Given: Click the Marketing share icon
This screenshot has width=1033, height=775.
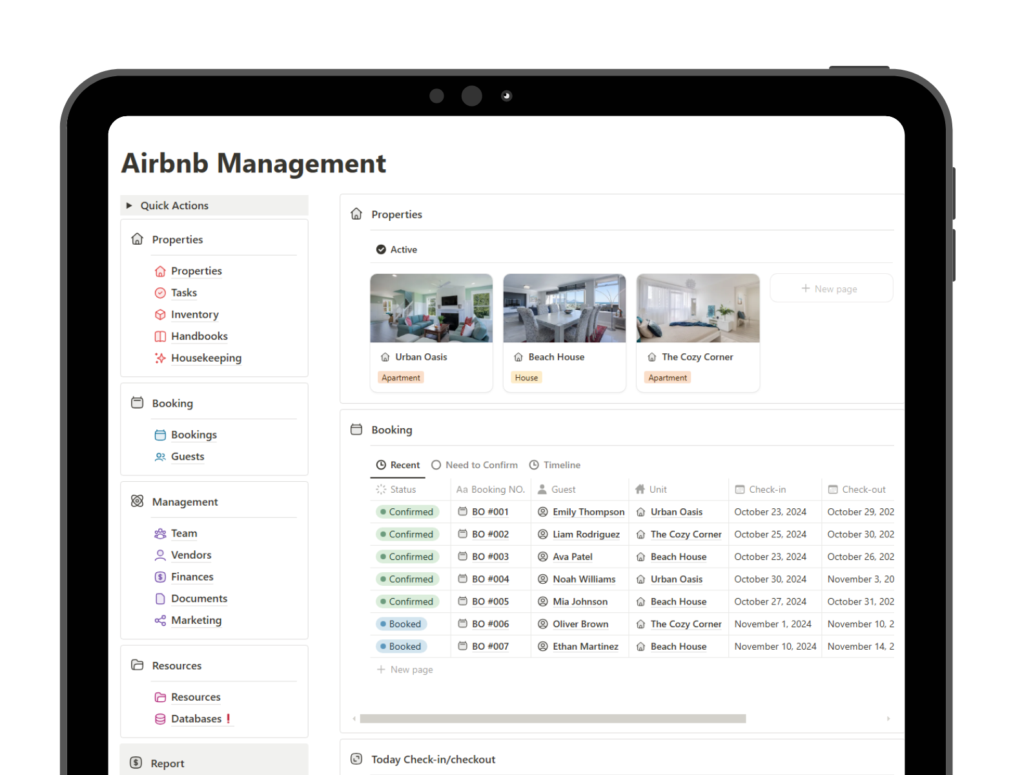Looking at the screenshot, I should click(160, 621).
